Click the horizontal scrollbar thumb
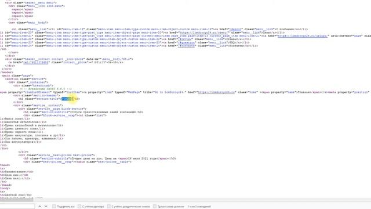371x209 pixels. click(17, 200)
